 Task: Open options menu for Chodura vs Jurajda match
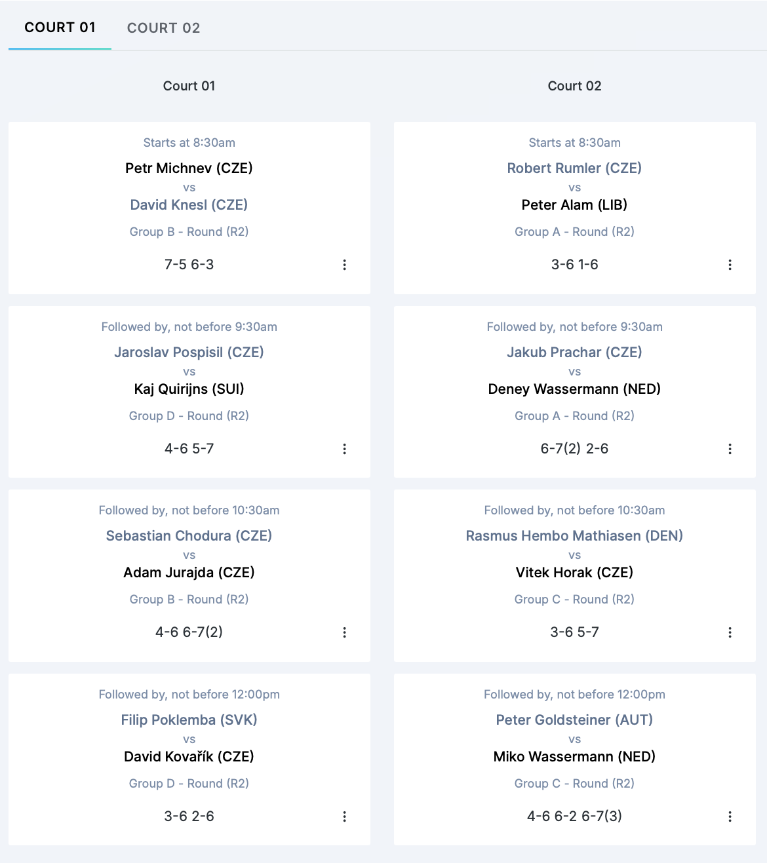pos(344,632)
